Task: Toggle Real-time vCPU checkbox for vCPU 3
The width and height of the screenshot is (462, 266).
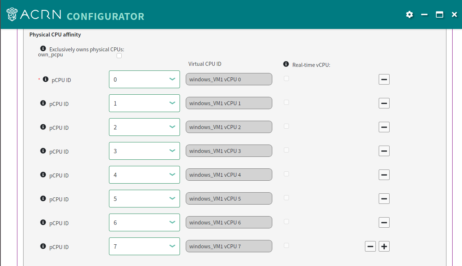Action: pyautogui.click(x=286, y=150)
